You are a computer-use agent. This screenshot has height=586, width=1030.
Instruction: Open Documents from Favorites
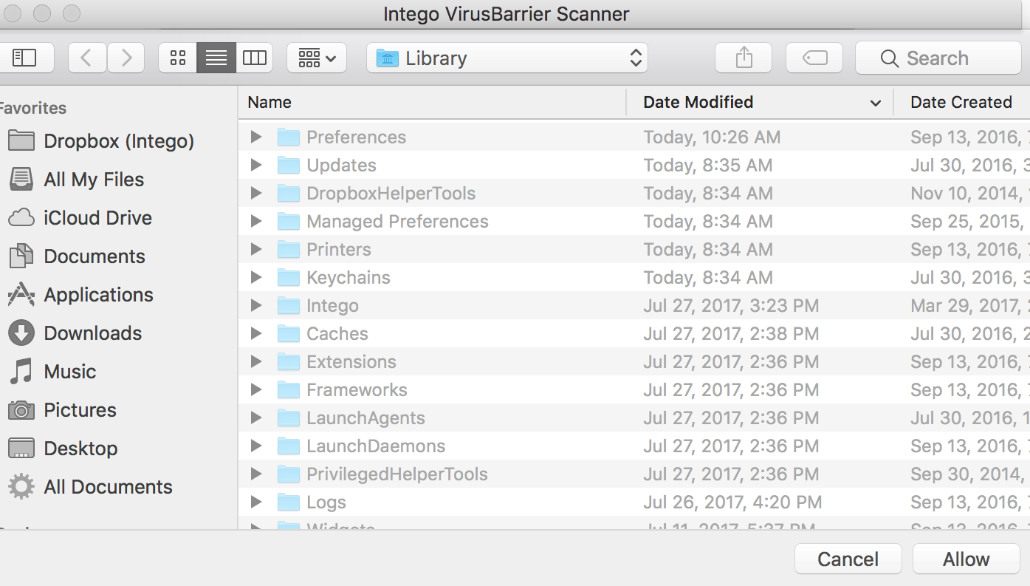77,256
